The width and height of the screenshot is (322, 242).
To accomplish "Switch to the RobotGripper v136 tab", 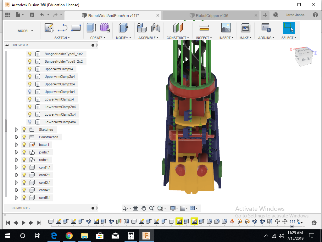I will pos(212,16).
